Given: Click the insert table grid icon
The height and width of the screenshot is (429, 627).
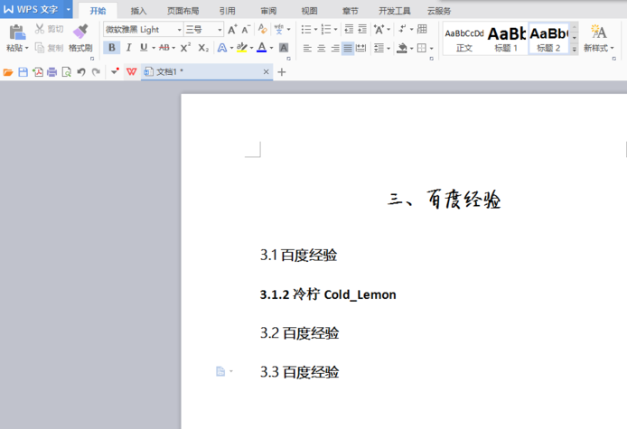Looking at the screenshot, I should tap(422, 29).
